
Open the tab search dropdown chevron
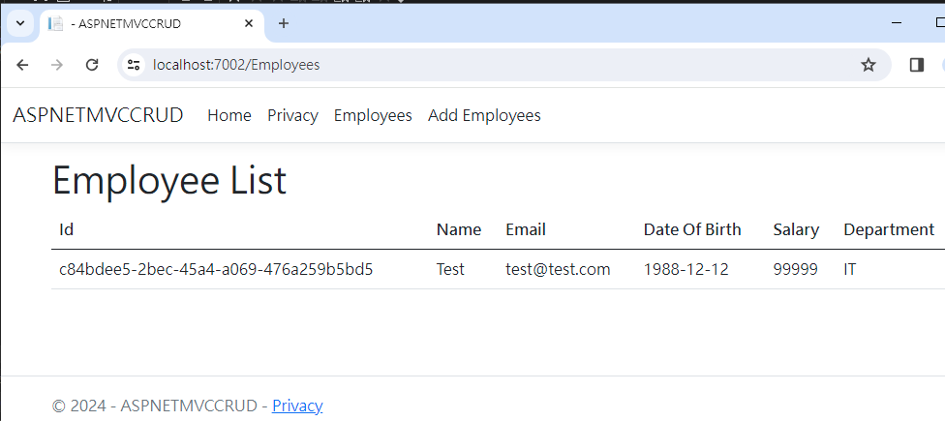click(19, 23)
